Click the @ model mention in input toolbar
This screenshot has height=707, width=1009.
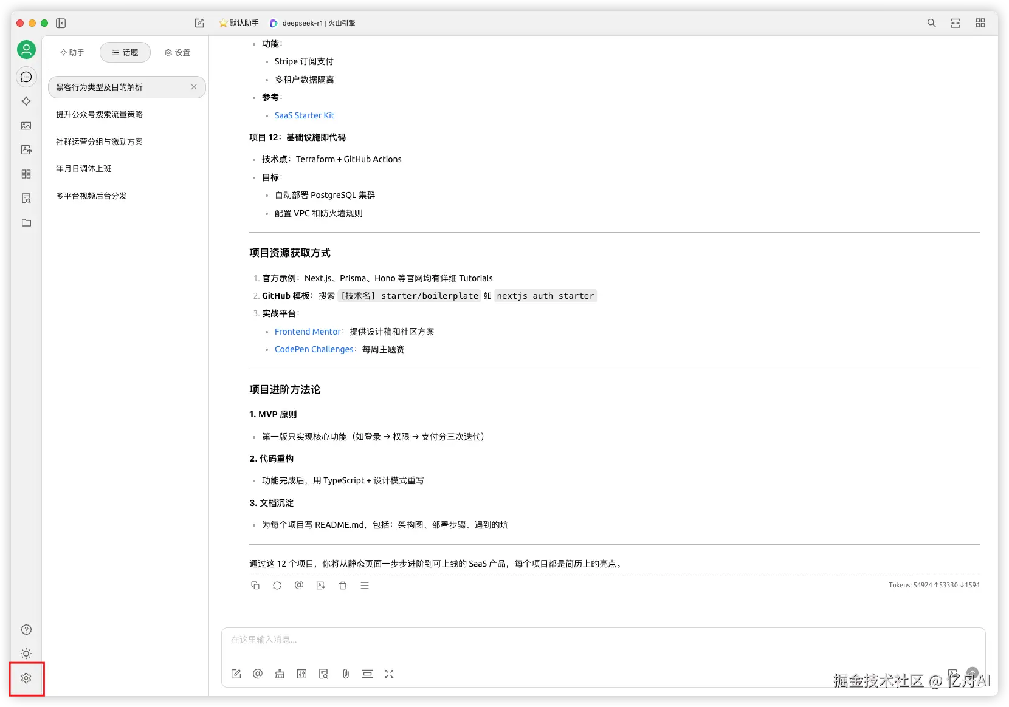pos(258,674)
